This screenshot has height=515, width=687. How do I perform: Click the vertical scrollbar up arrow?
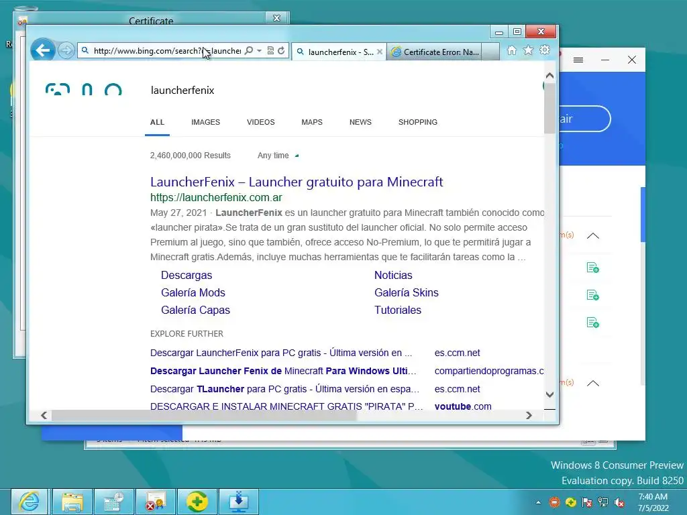coord(550,76)
